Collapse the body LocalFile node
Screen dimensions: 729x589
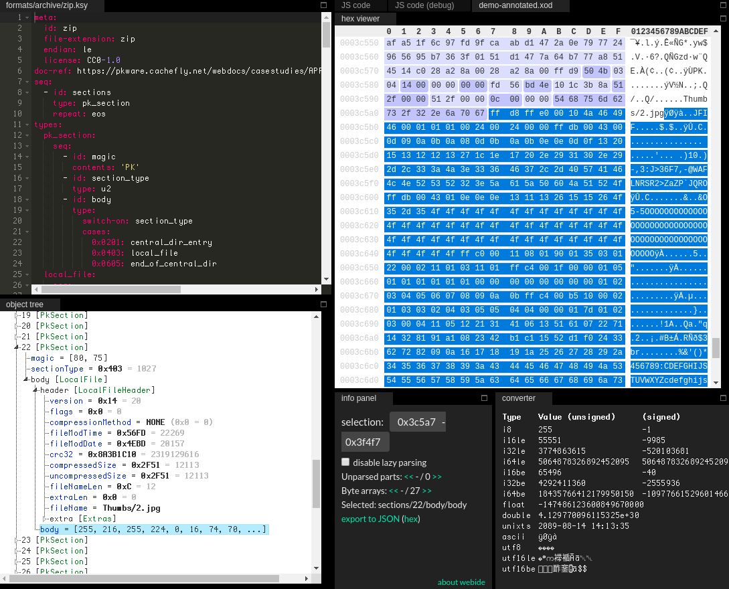pyautogui.click(x=26, y=380)
